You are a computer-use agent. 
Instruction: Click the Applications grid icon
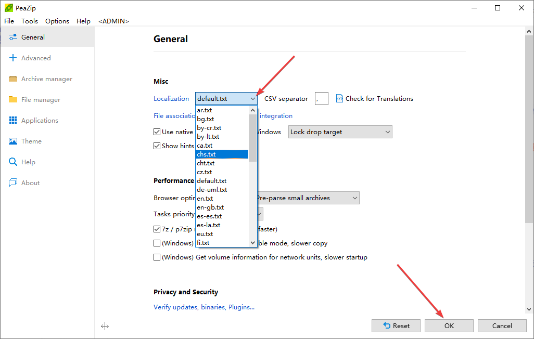click(x=13, y=121)
